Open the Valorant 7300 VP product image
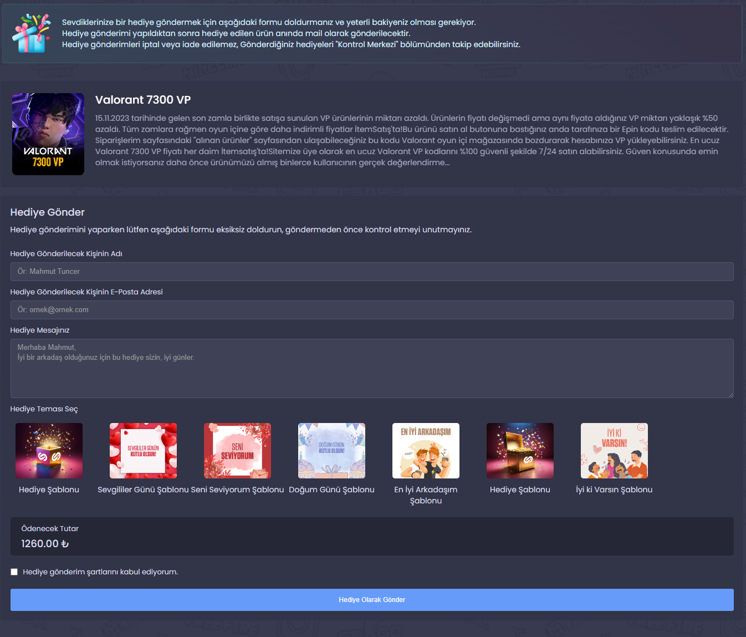746x637 pixels. tap(48, 134)
